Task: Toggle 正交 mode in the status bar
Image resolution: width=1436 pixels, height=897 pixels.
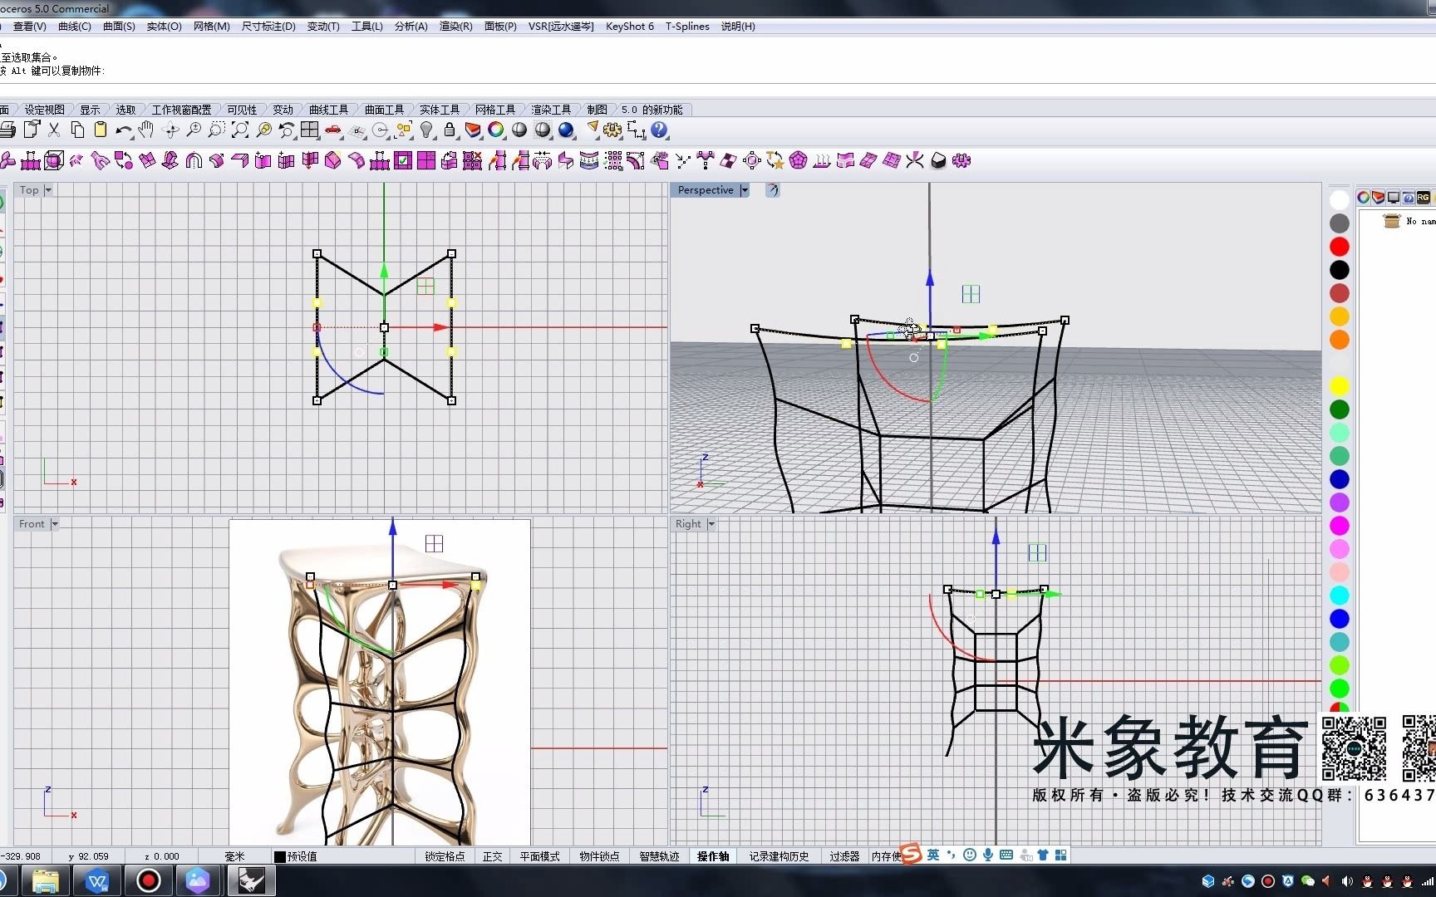Action: pos(492,855)
